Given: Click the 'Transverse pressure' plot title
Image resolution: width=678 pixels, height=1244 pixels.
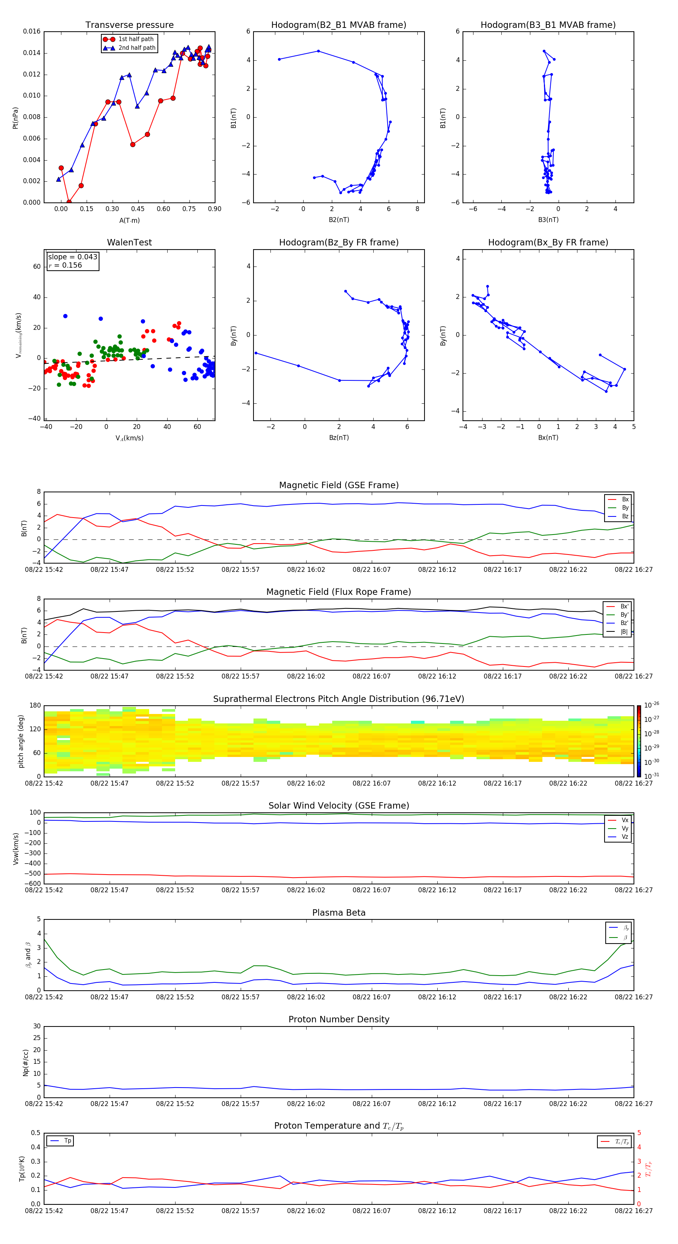Looking at the screenshot, I should tap(129, 25).
